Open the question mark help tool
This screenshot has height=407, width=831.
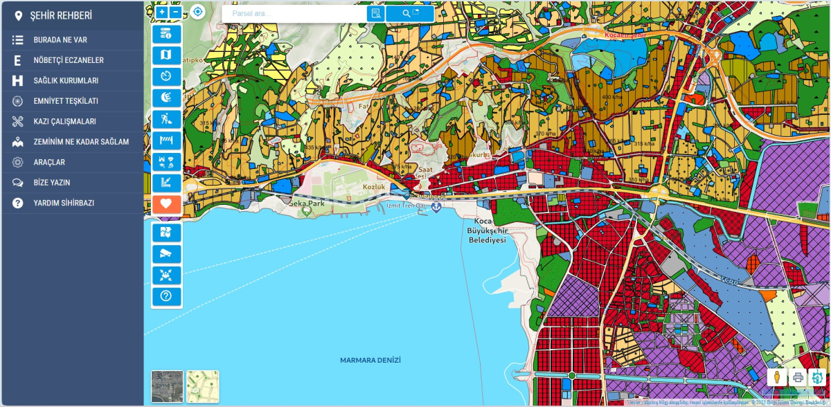tap(166, 296)
